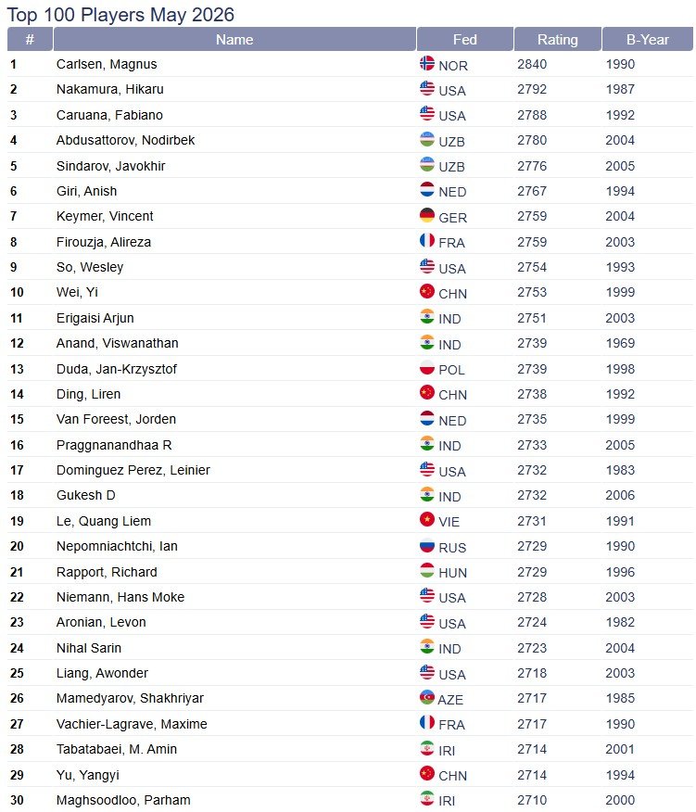Image resolution: width=696 pixels, height=812 pixels.
Task: Click Norway flag icon next to NOR
Action: point(426,63)
